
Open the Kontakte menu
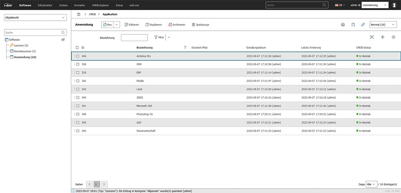(x=79, y=5)
